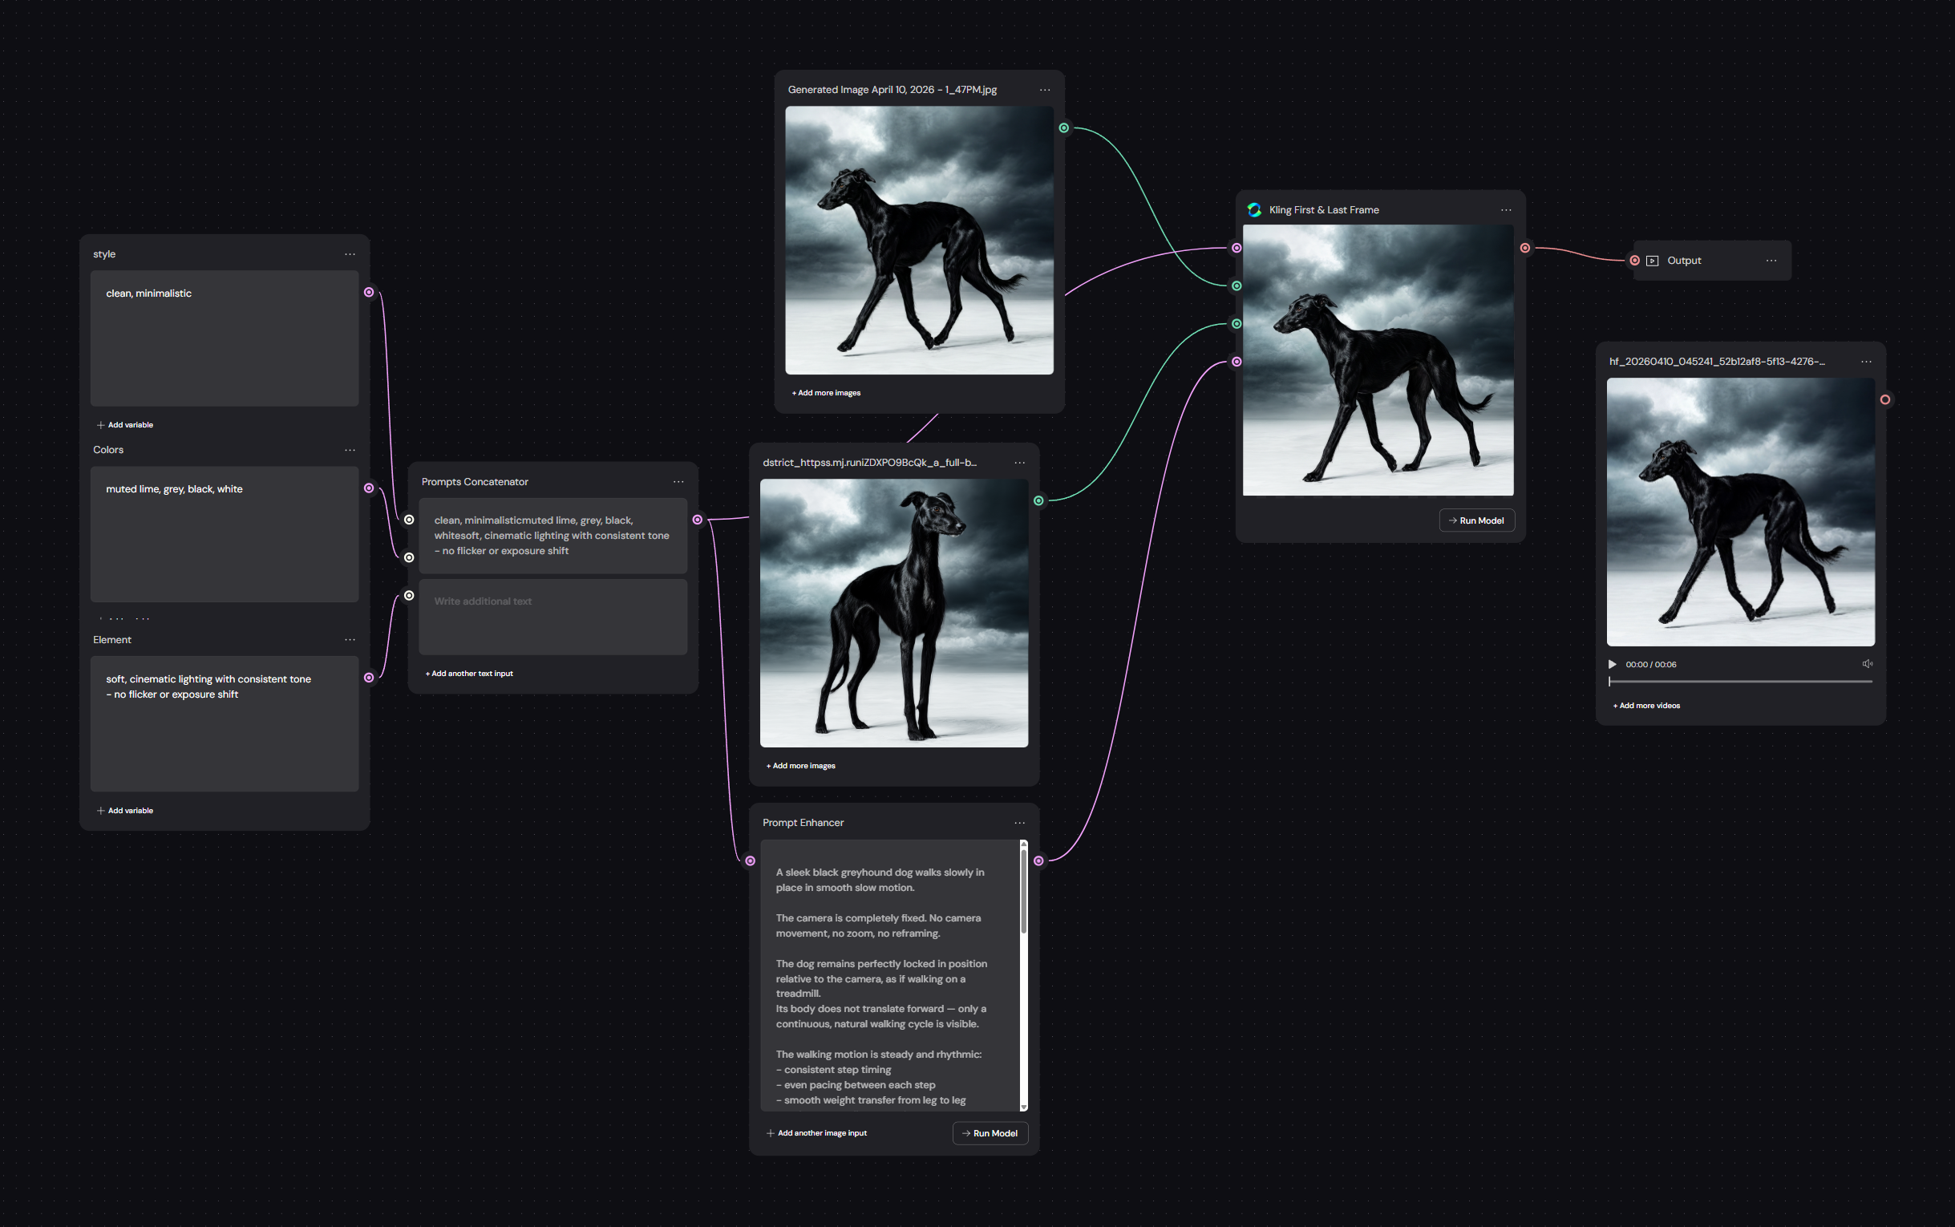Run Model on the Kling node
Viewport: 1955px width, 1227px height.
tap(1476, 521)
